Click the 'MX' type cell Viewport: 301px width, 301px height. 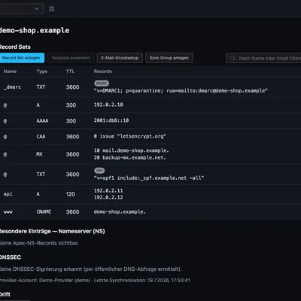[x=39, y=154]
